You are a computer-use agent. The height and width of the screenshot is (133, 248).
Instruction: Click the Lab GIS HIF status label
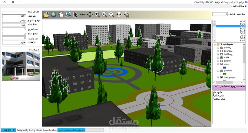click(9, 130)
